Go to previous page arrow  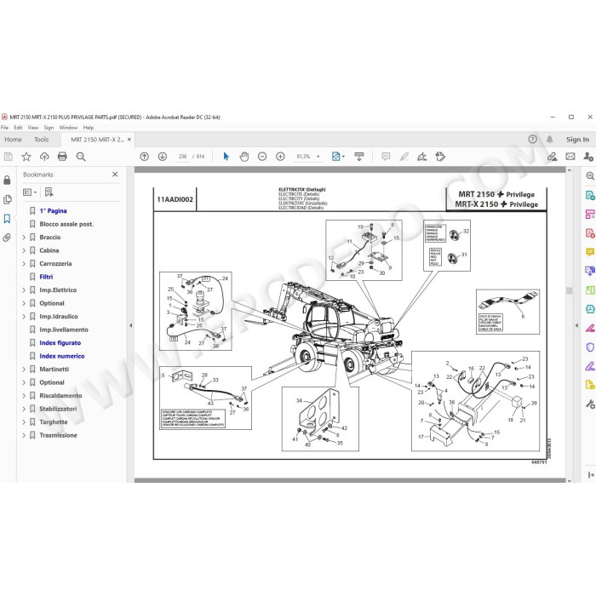[x=145, y=157]
